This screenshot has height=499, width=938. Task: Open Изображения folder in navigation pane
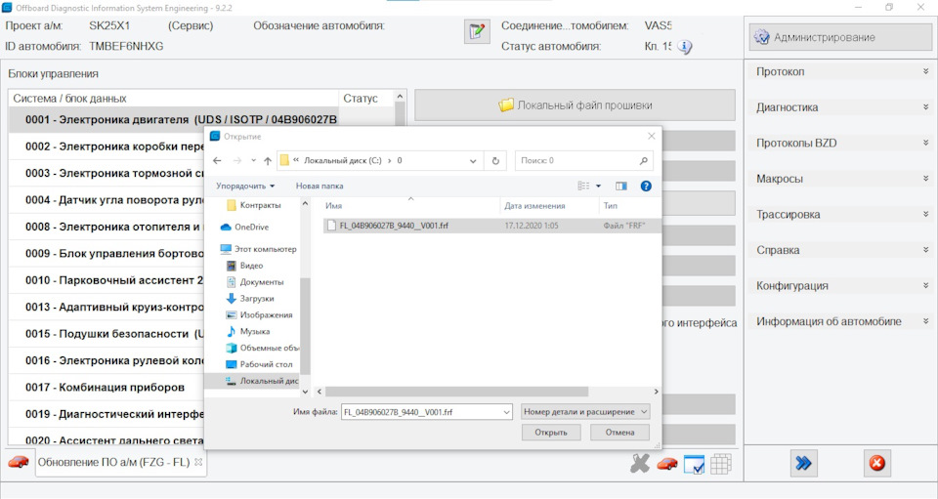point(259,315)
